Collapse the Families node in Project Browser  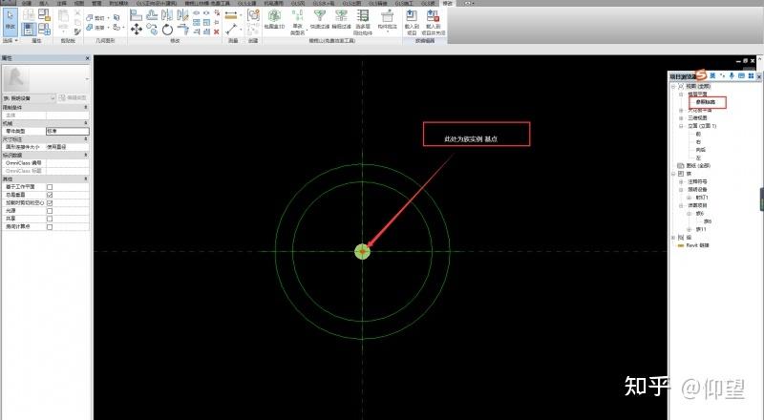(x=673, y=174)
